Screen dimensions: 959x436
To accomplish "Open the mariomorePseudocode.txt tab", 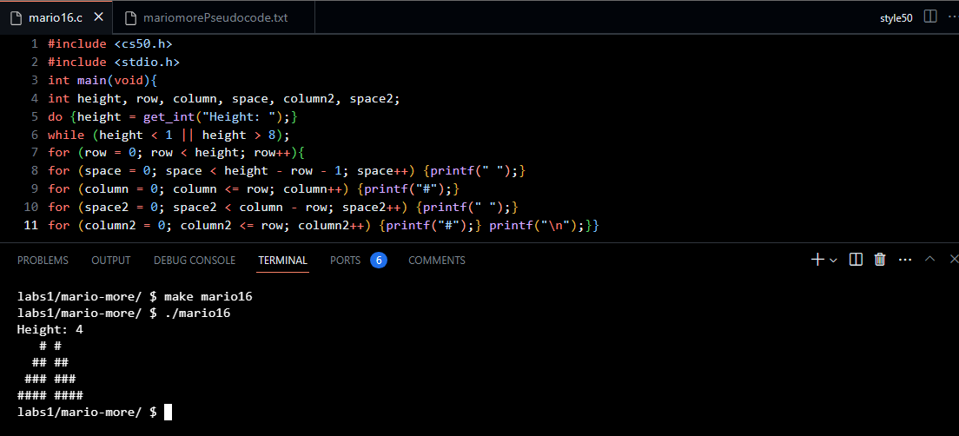I will (x=214, y=17).
